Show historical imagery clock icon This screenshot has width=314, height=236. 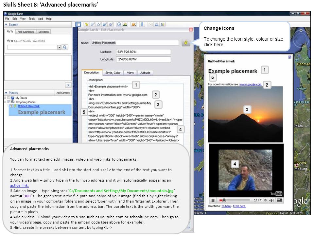(x=119, y=24)
